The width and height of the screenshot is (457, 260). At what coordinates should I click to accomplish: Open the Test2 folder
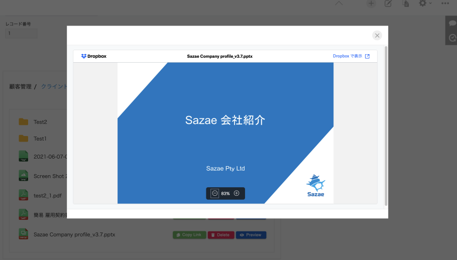40,122
